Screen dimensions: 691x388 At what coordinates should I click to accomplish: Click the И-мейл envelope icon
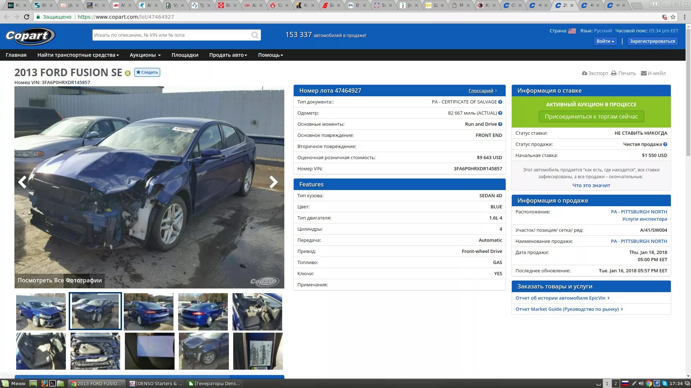(644, 73)
